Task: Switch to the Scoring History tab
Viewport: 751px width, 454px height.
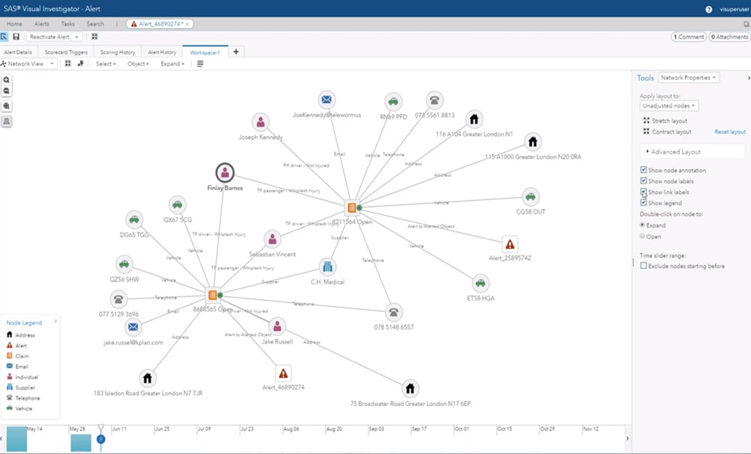Action: (118, 51)
